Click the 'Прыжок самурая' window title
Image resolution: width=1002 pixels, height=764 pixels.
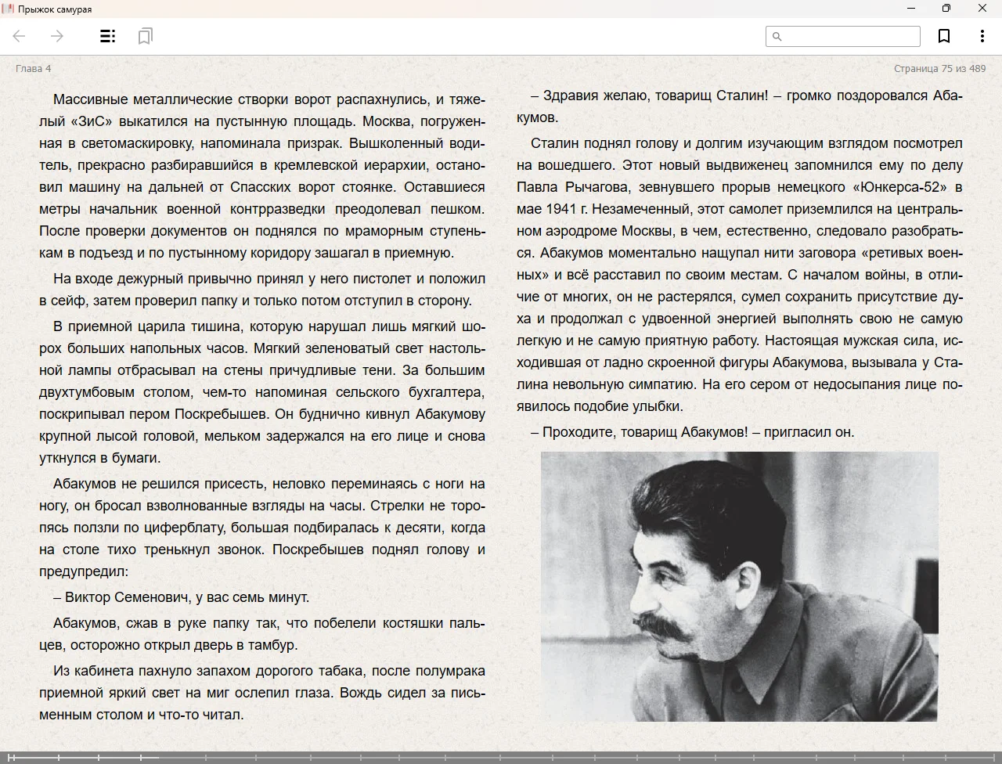tap(55, 9)
